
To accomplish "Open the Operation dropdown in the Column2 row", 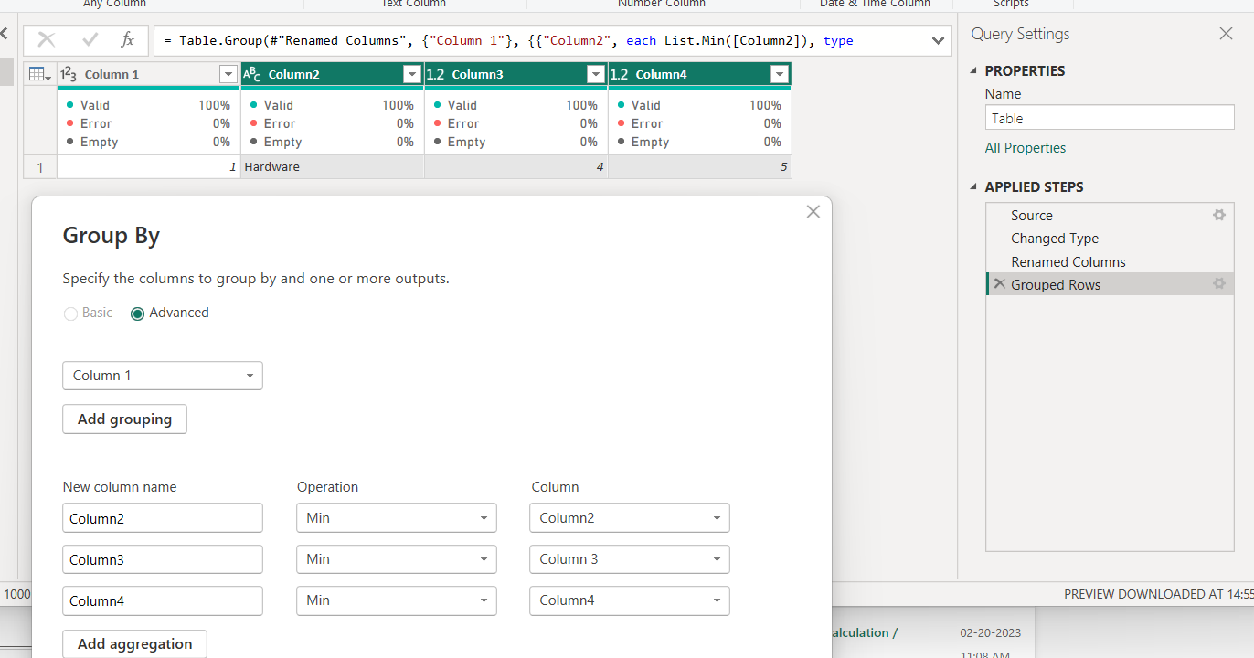I will (397, 518).
